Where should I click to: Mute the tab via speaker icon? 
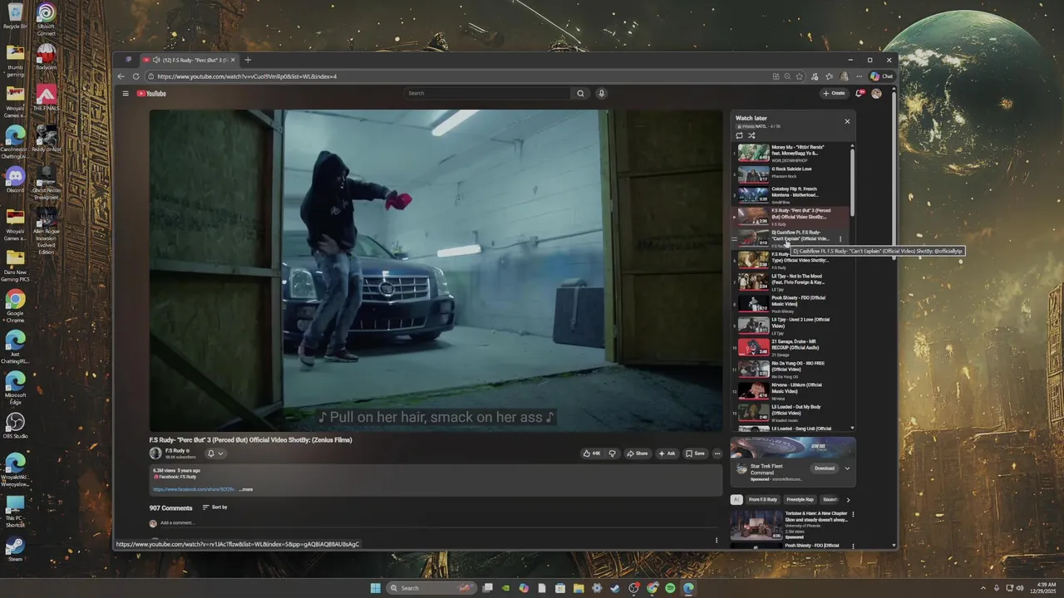(x=156, y=60)
